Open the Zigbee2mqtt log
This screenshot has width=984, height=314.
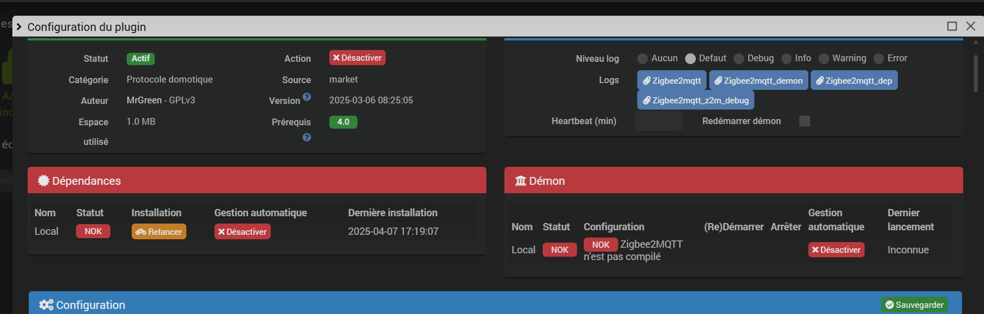click(x=672, y=80)
